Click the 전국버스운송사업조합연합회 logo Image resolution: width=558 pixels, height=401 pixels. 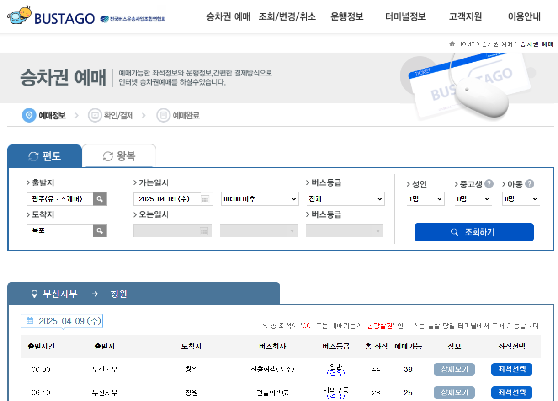[x=133, y=19]
